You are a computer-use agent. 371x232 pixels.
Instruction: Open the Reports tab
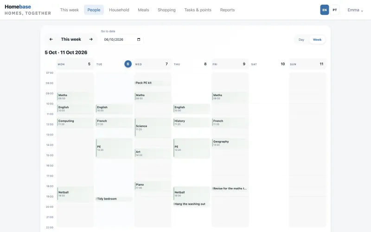[227, 10]
